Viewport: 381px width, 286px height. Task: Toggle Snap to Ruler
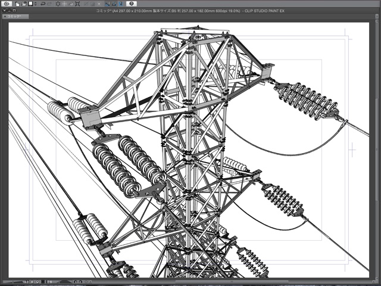[107, 4]
